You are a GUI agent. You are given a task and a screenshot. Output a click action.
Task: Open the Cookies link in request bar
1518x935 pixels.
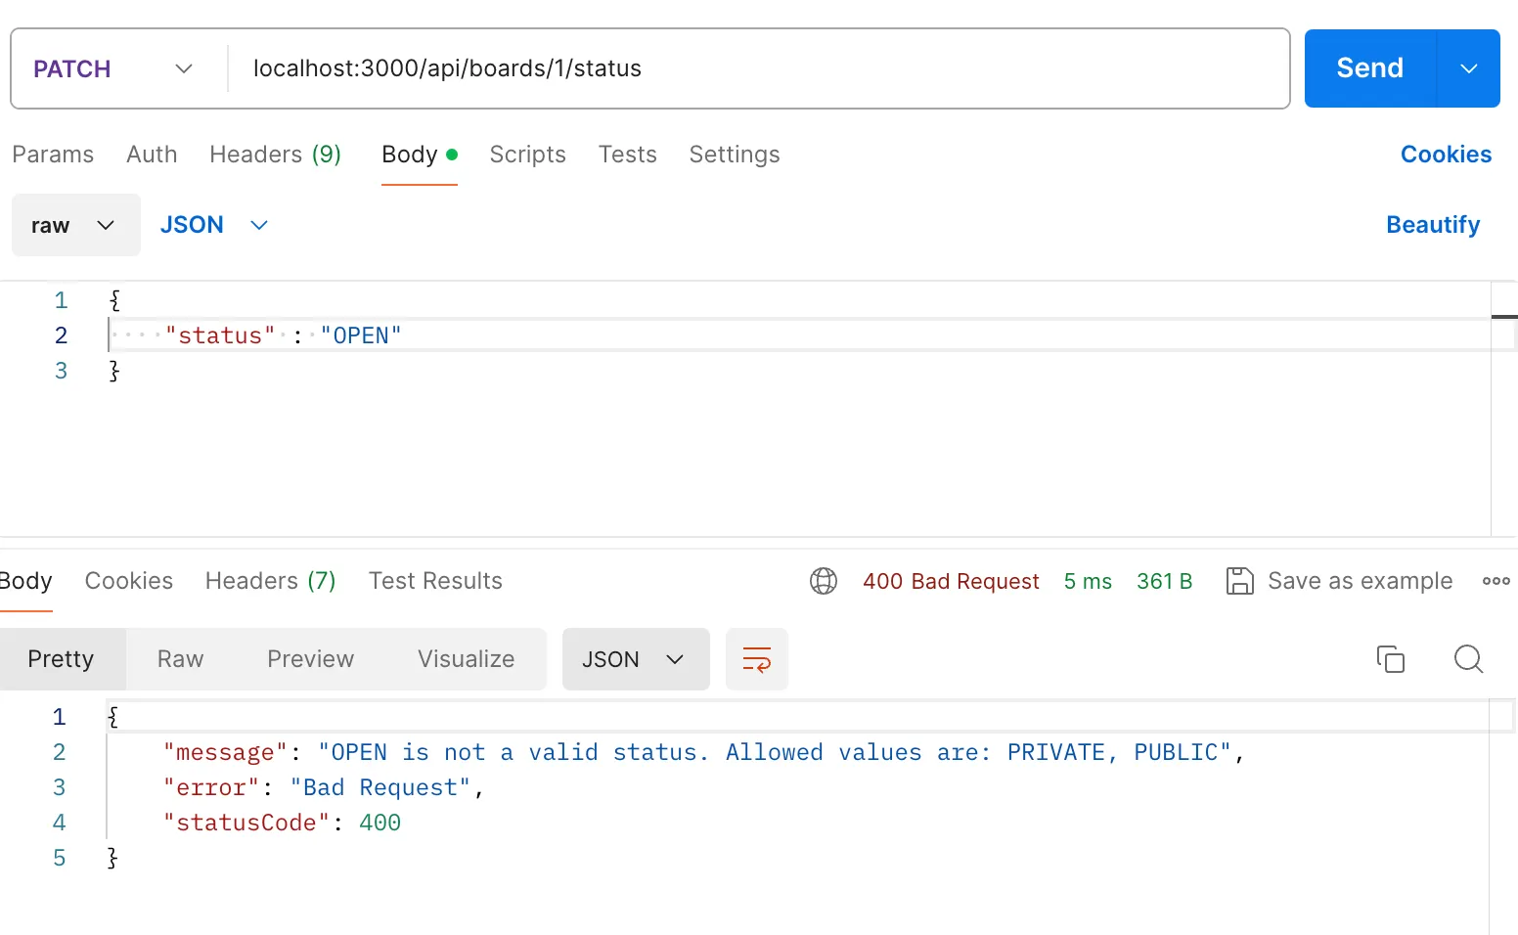1447,155
